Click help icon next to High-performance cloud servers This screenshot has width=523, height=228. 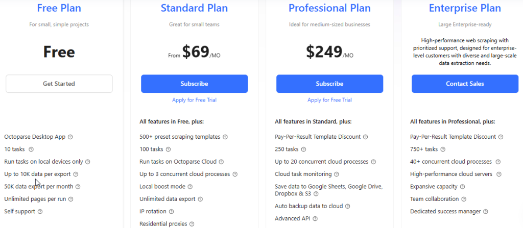498,174
